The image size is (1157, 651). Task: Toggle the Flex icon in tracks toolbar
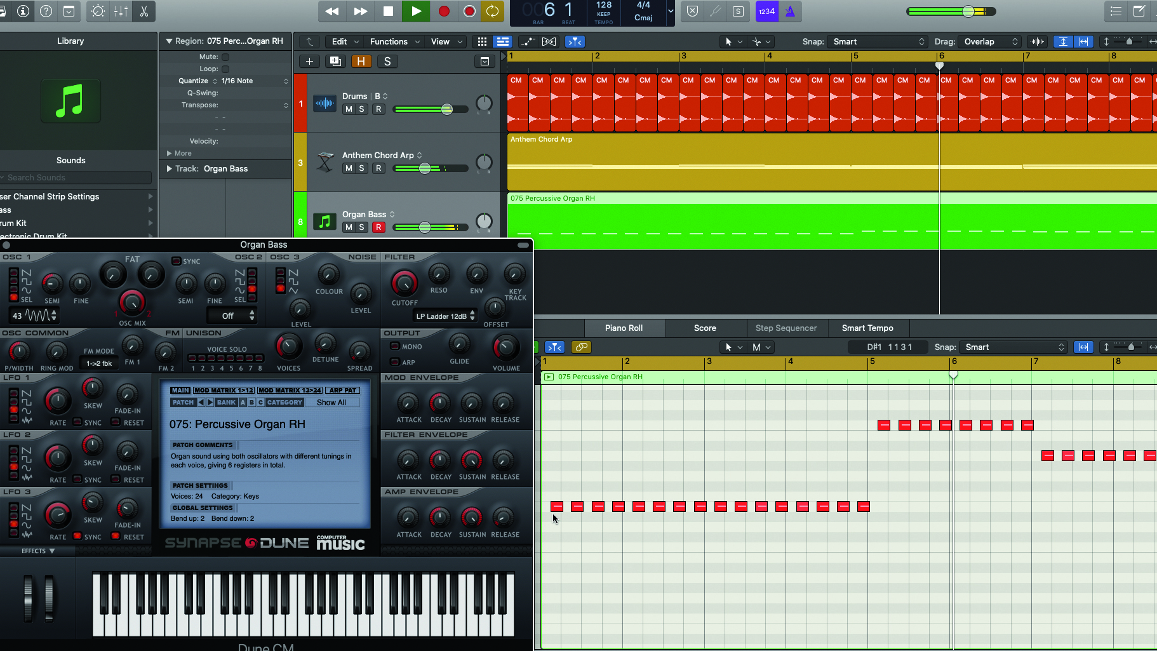click(x=549, y=42)
